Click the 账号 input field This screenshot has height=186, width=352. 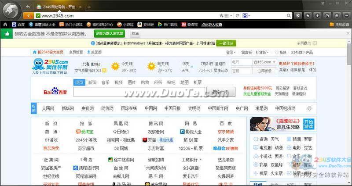[242, 62]
